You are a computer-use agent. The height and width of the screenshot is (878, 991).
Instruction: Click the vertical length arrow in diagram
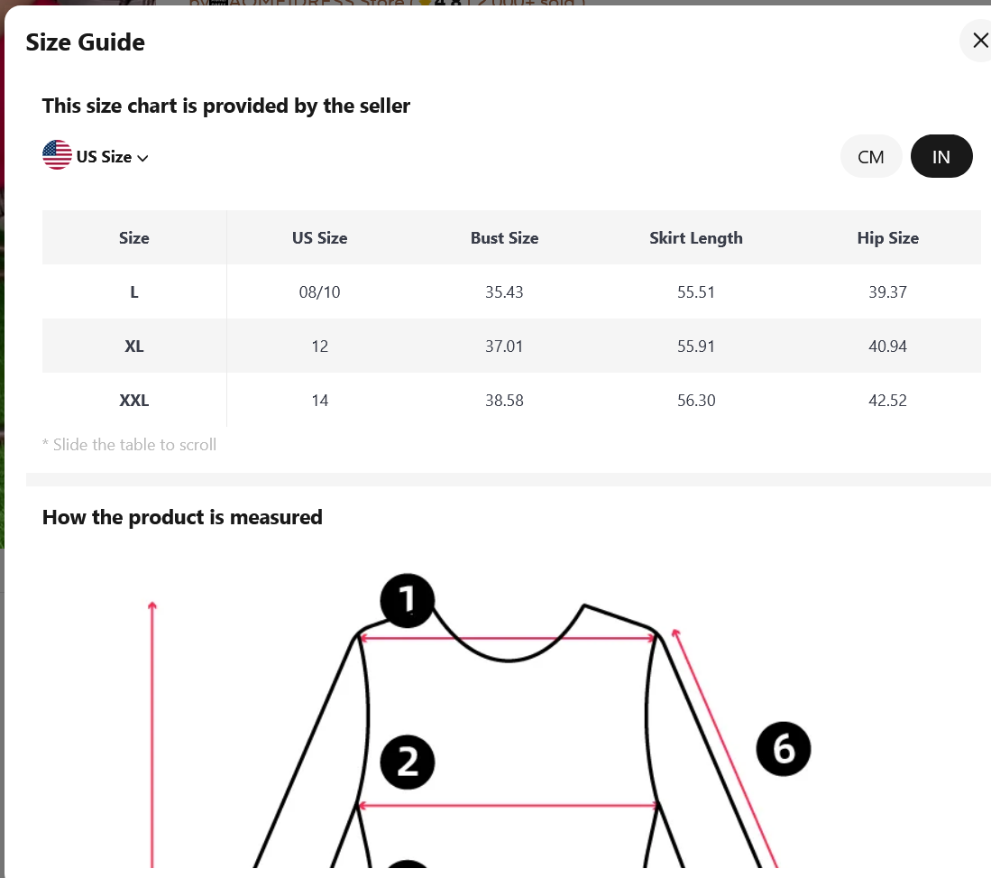click(x=152, y=735)
